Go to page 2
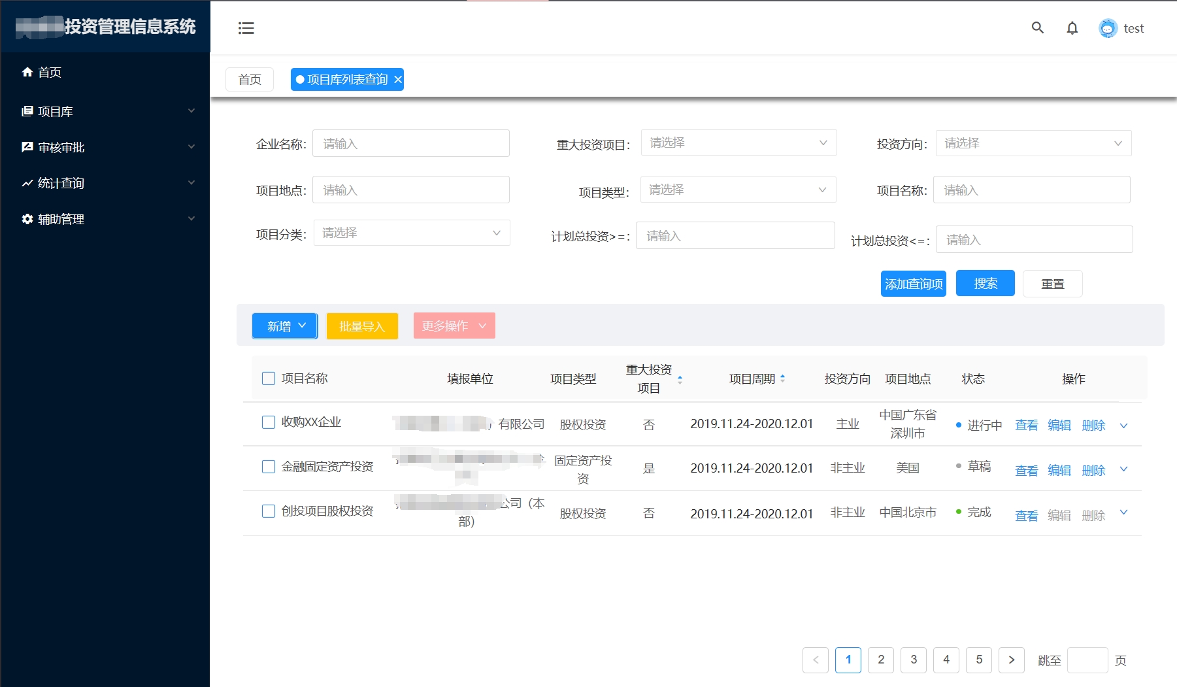 (881, 660)
